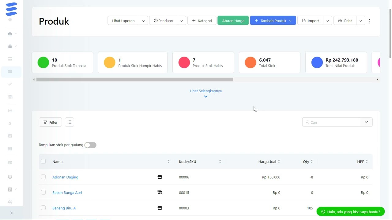Viewport: 392px width, 220px height.
Task: Tick the Adonan Daging checkbox
Action: click(x=43, y=177)
